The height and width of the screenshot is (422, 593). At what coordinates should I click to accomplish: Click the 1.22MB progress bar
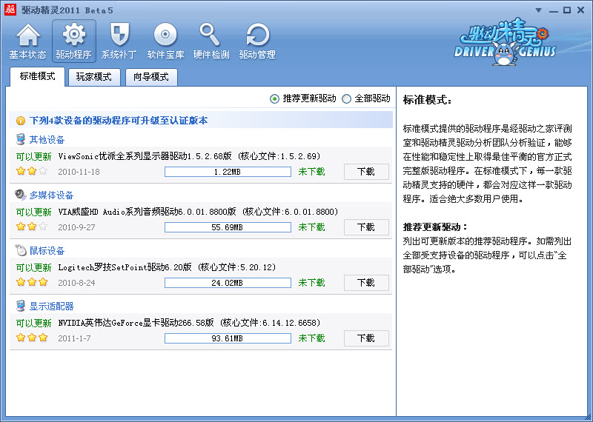[x=228, y=172]
